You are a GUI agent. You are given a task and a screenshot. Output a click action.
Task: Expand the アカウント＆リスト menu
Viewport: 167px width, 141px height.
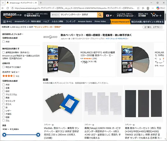coord(126,15)
